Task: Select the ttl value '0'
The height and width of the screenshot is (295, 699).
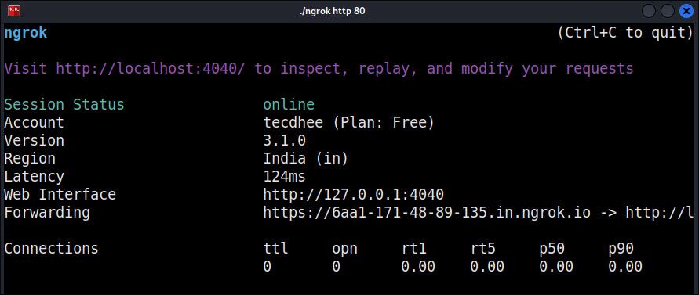Action: click(x=267, y=267)
